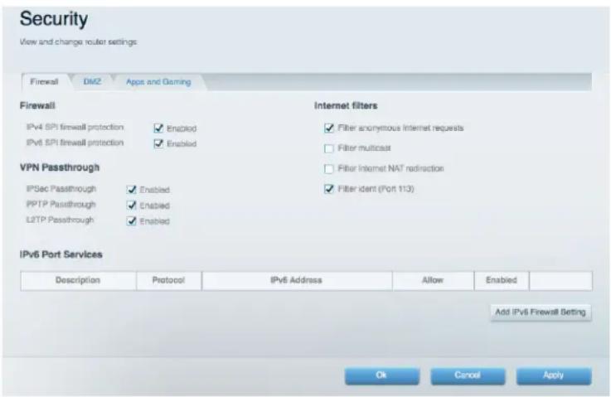The image size is (611, 397).
Task: Click the IPv6 Address column header
Action: click(x=297, y=280)
